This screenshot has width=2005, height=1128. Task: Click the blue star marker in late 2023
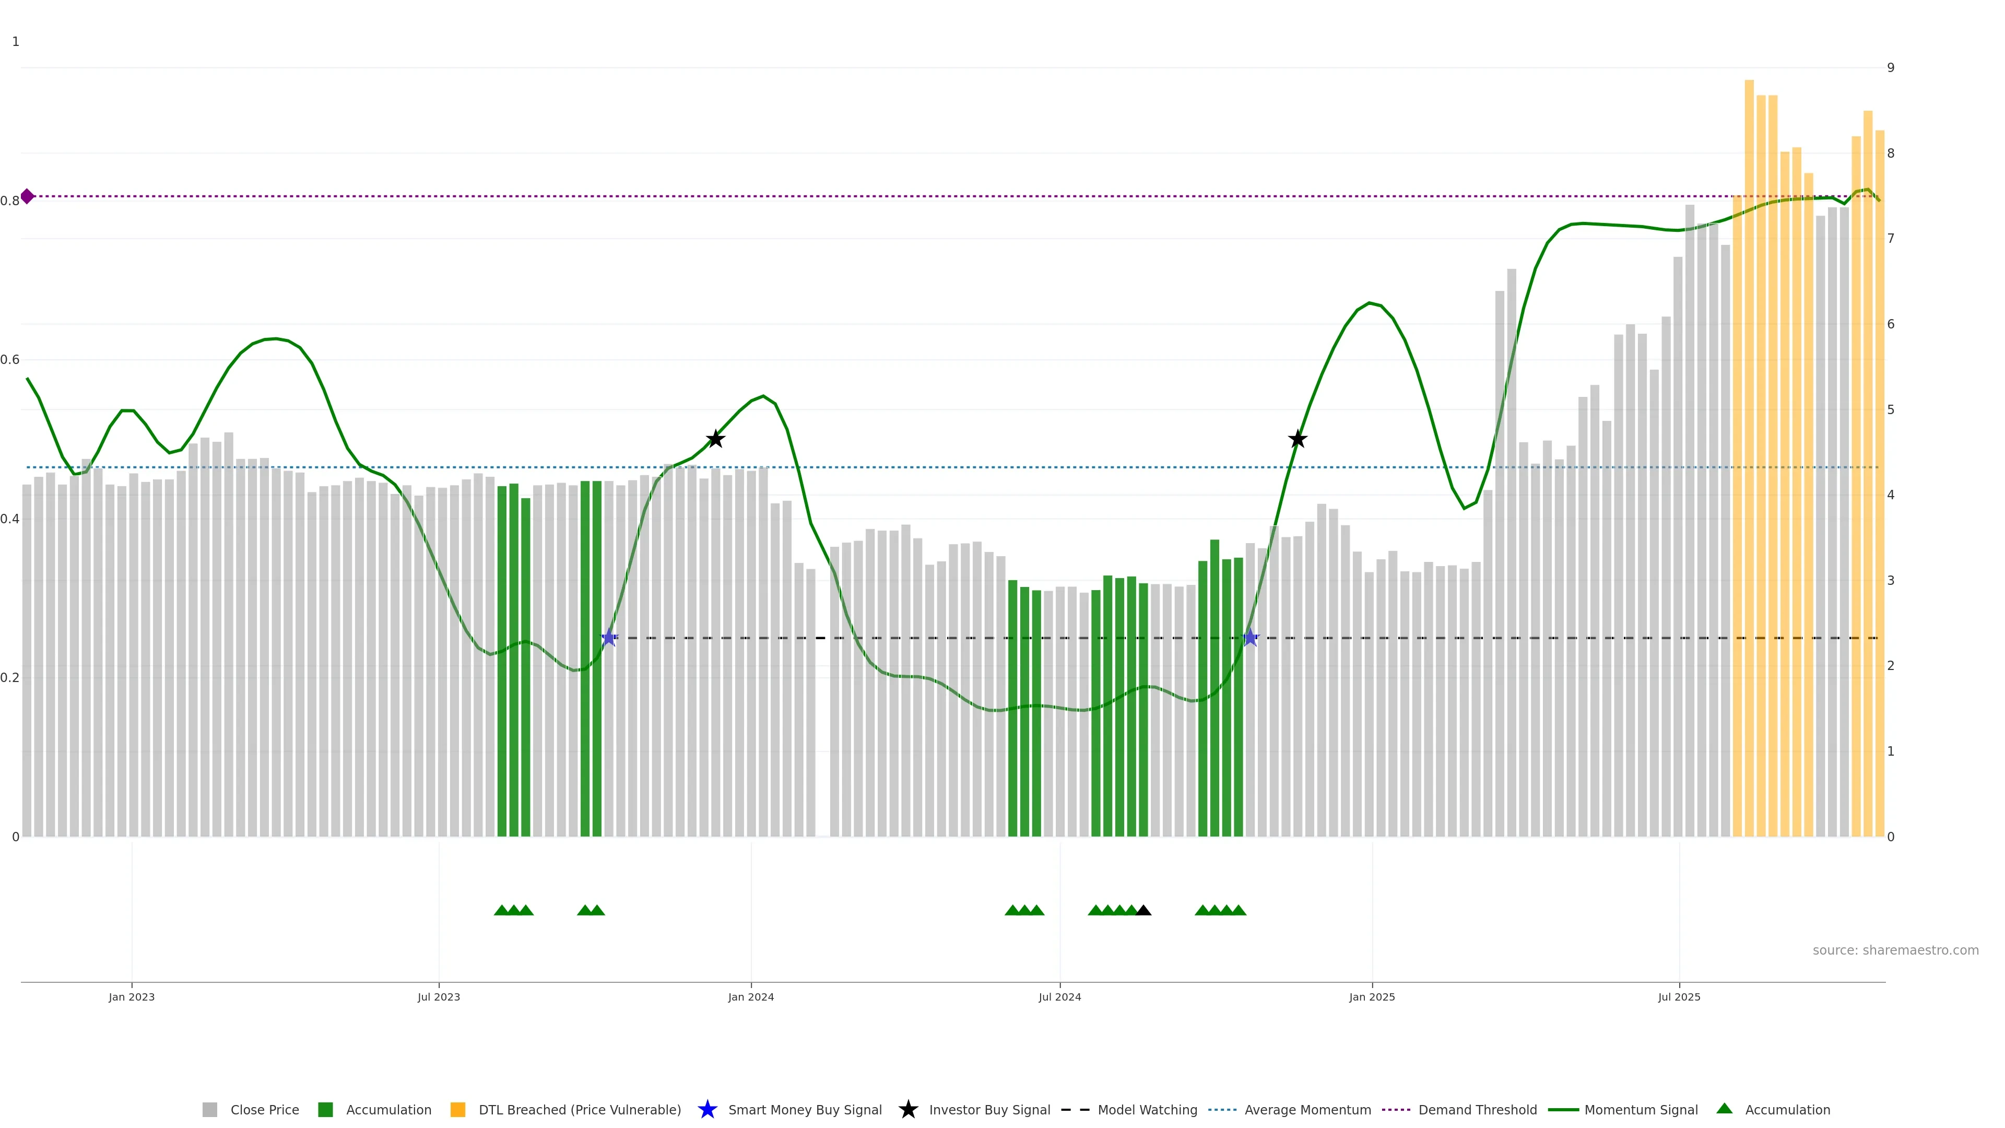pos(609,638)
